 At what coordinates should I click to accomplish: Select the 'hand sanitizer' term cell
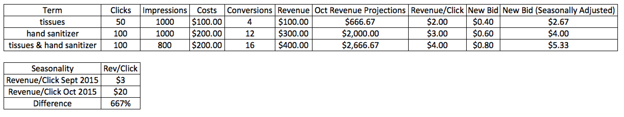click(x=52, y=33)
